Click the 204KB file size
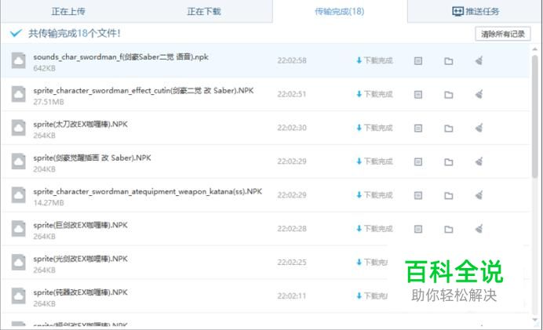543x330 pixels. tap(44, 169)
